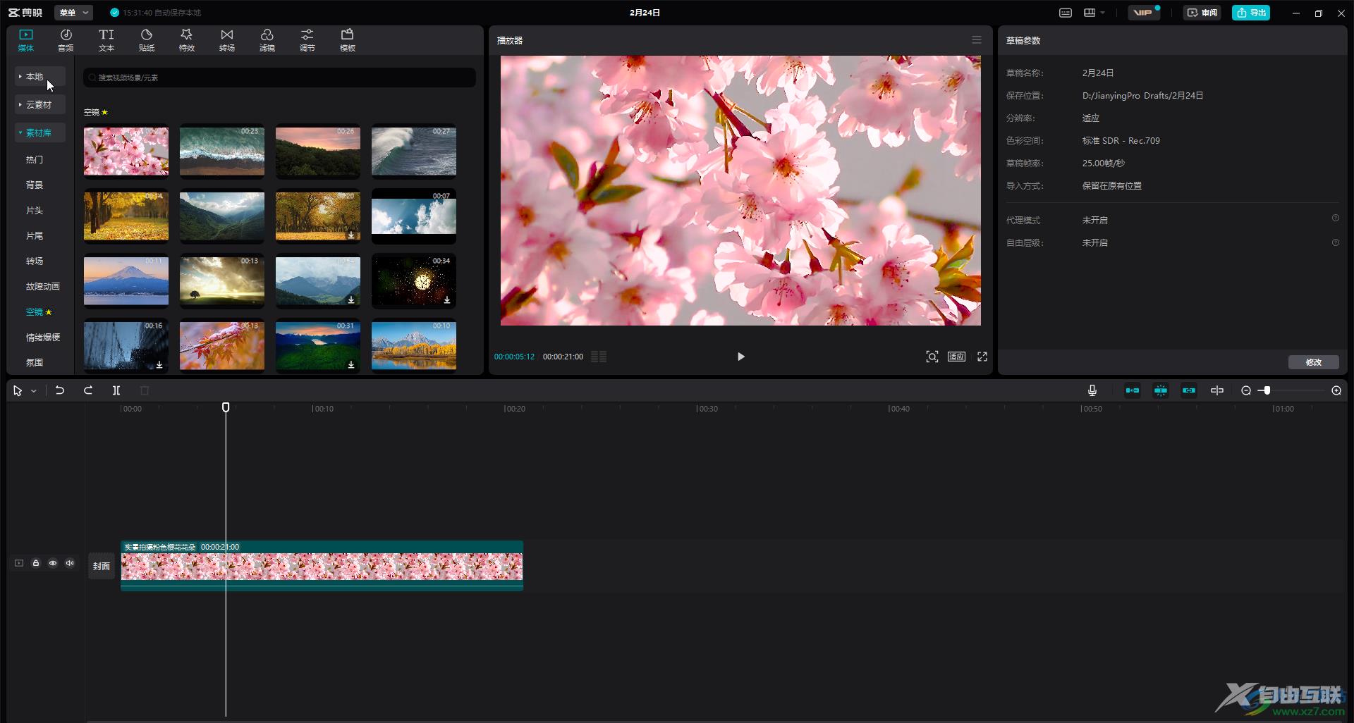Open the selection tool dropdown arrow
The height and width of the screenshot is (723, 1354).
click(x=33, y=391)
